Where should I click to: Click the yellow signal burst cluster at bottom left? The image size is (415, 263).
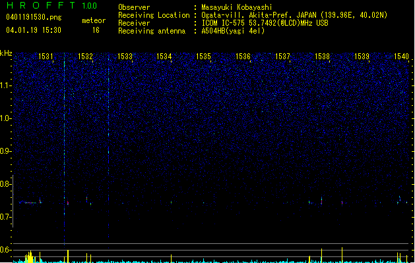click(30, 257)
